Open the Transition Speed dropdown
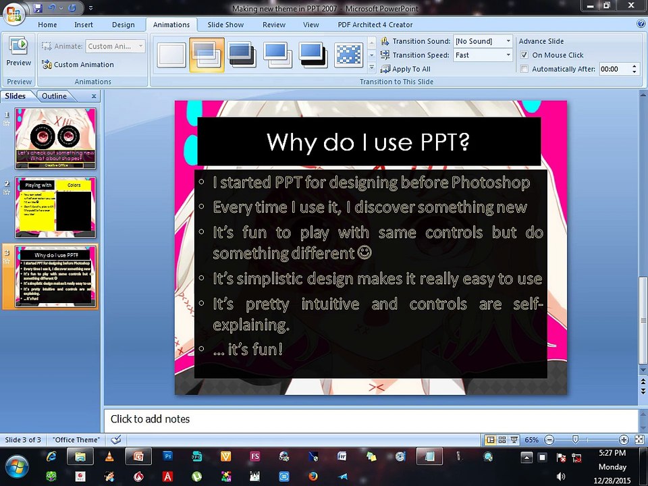 coord(508,55)
